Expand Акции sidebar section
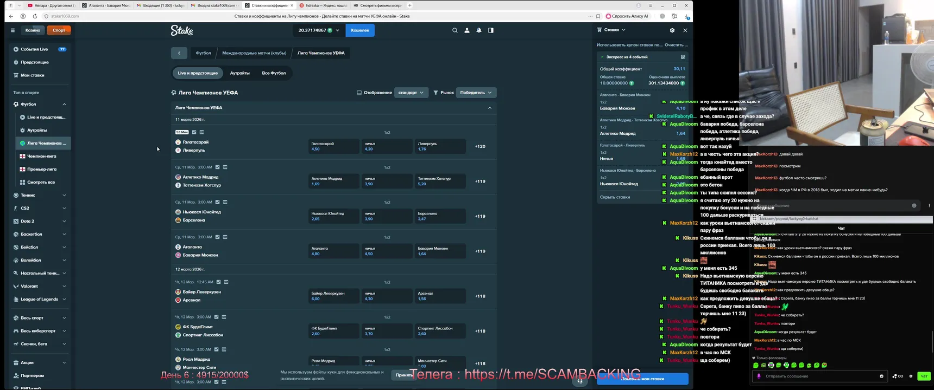Screen dimensions: 934x390 coord(64,362)
